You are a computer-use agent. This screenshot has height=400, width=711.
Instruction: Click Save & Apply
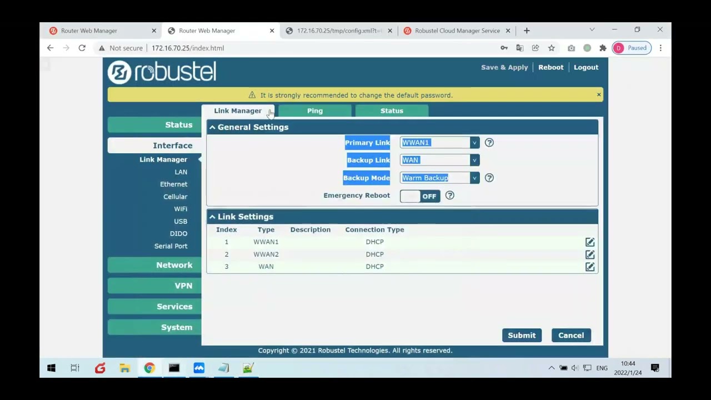coord(504,67)
